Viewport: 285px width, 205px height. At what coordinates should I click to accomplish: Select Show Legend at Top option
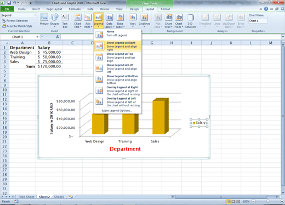pyautogui.click(x=117, y=57)
